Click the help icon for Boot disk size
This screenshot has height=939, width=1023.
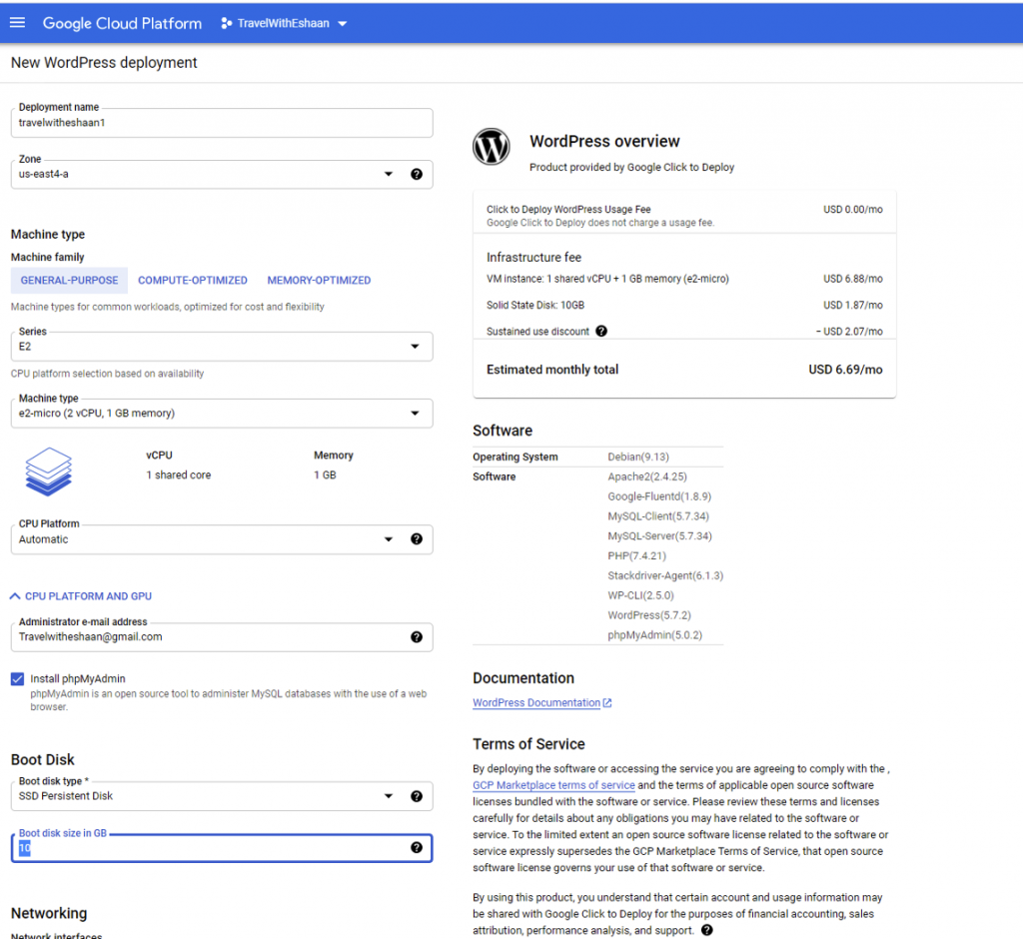[x=417, y=848]
